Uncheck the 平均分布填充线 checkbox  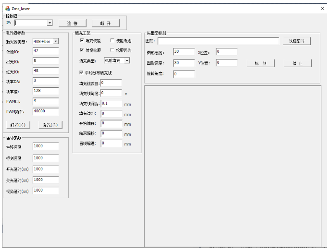(81, 72)
